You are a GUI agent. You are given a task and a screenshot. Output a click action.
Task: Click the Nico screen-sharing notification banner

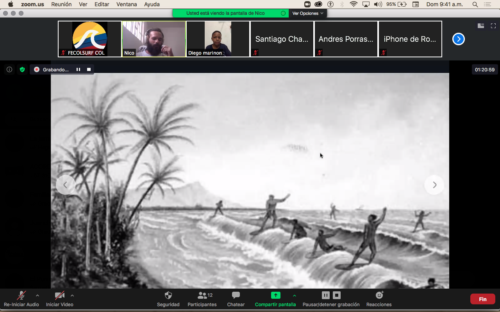click(231, 13)
